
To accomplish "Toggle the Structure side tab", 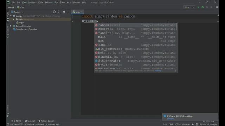I will point(8,32).
